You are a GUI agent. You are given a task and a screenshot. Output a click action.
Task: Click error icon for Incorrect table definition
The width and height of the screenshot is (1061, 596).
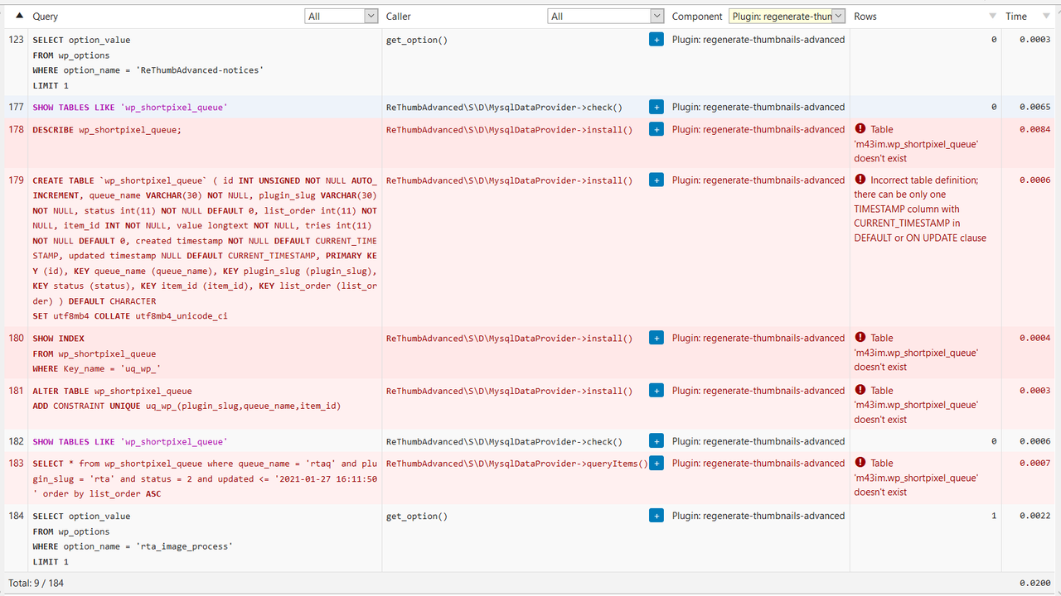click(860, 180)
